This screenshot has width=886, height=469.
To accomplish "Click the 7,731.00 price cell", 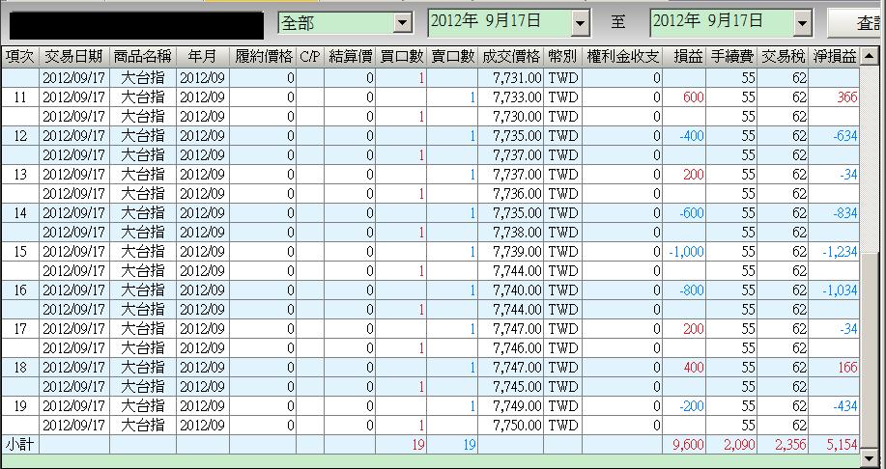I will 511,78.
